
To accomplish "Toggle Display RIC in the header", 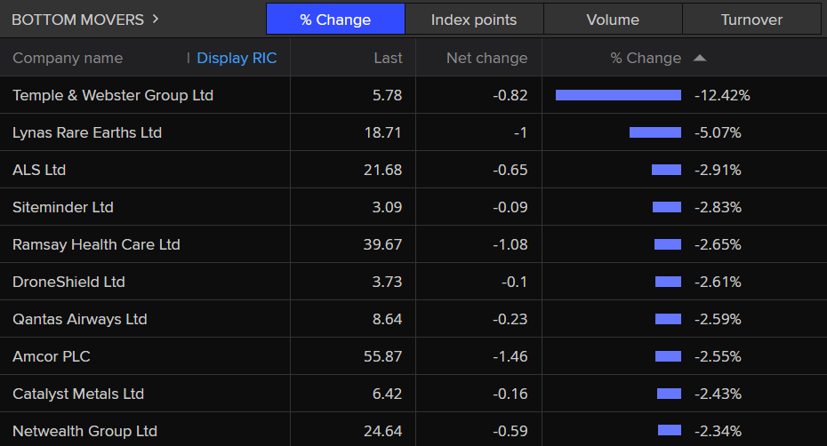I will point(237,59).
